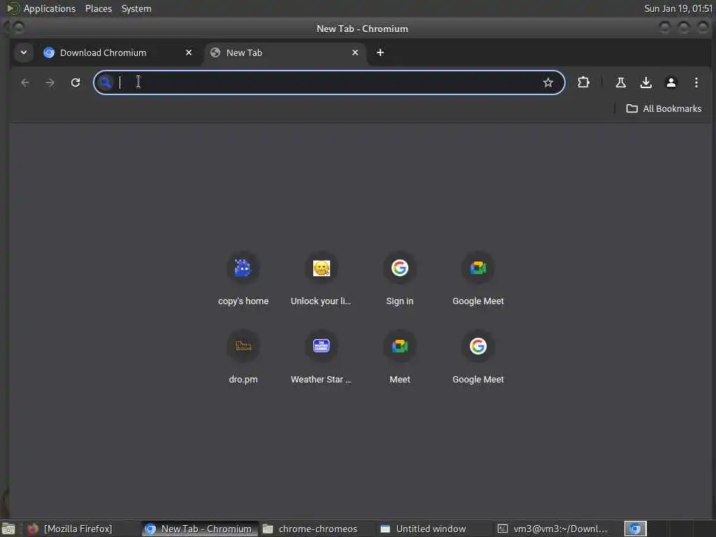This screenshot has width=716, height=537.
Task: Go back with the back arrow
Action: 25,83
